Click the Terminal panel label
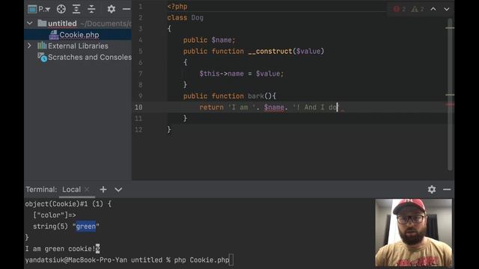Screen dimensions: 479x269 pyautogui.click(x=41, y=189)
